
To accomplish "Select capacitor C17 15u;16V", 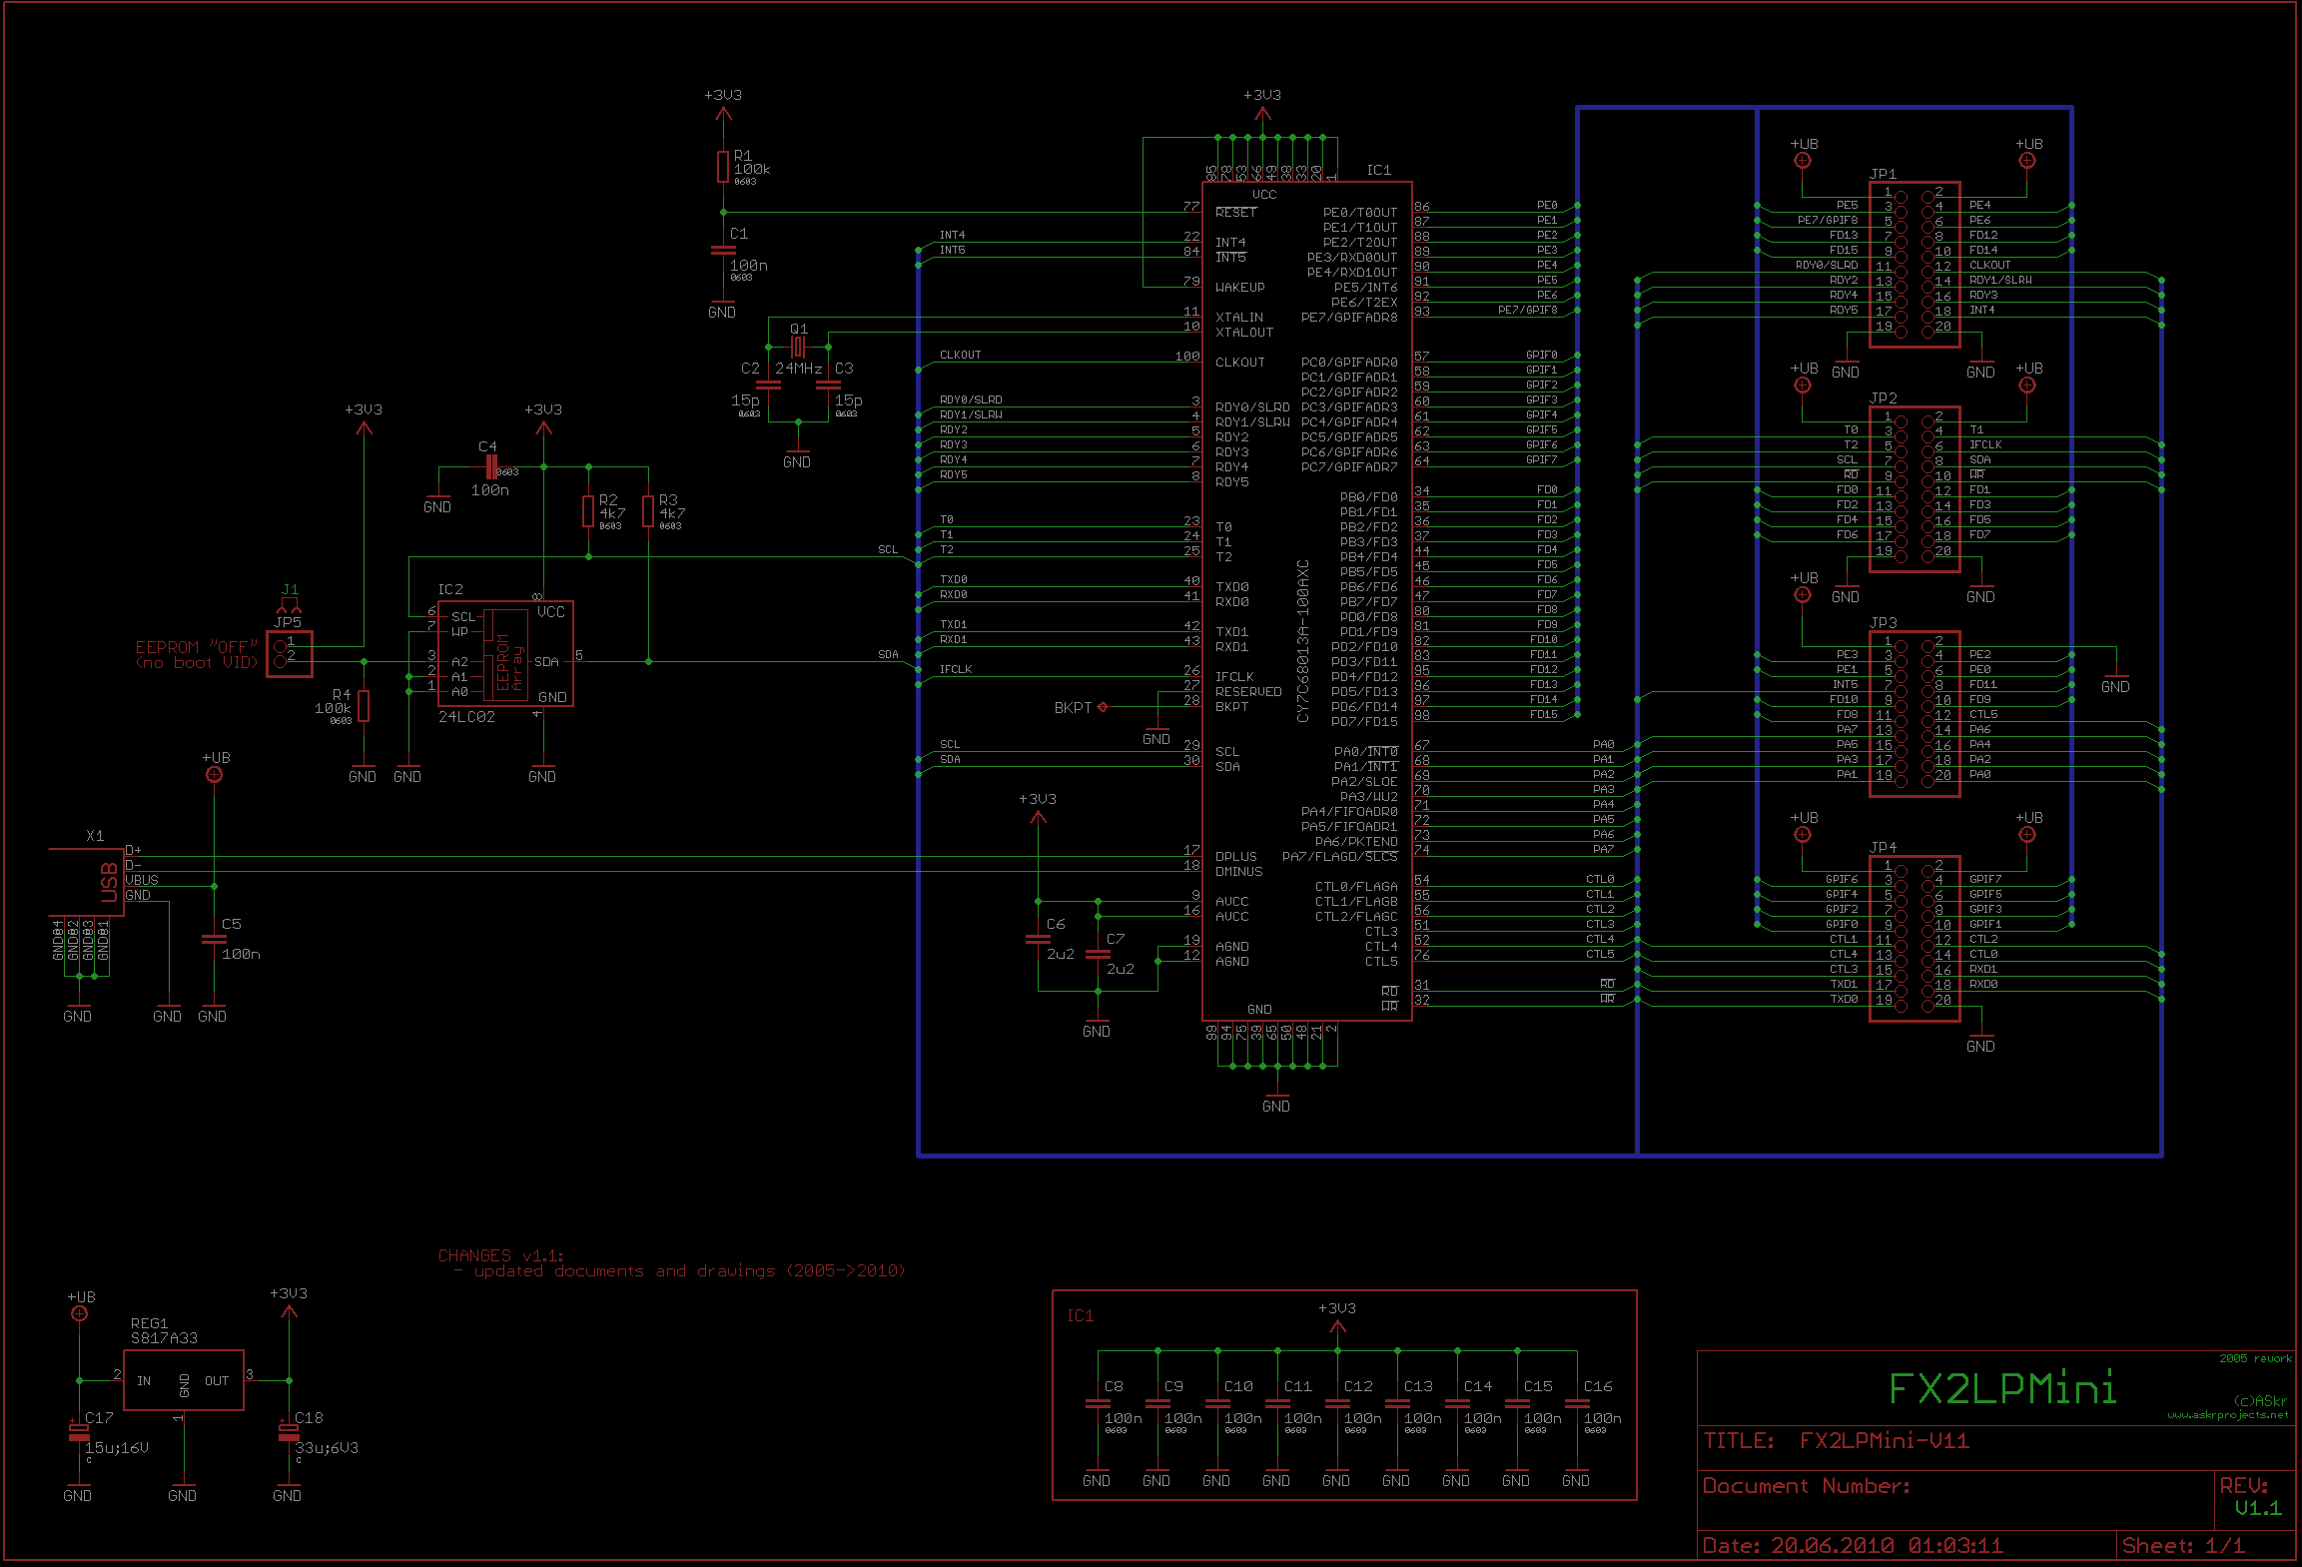I will coord(79,1432).
